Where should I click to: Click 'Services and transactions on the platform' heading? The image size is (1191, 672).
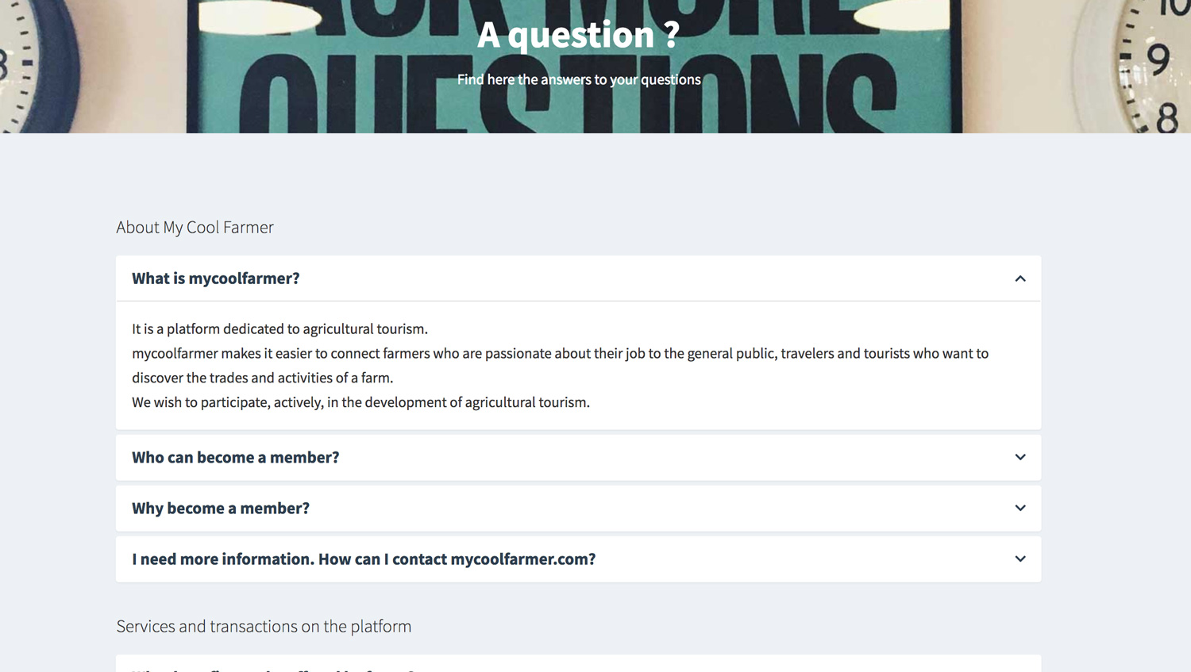pos(264,626)
